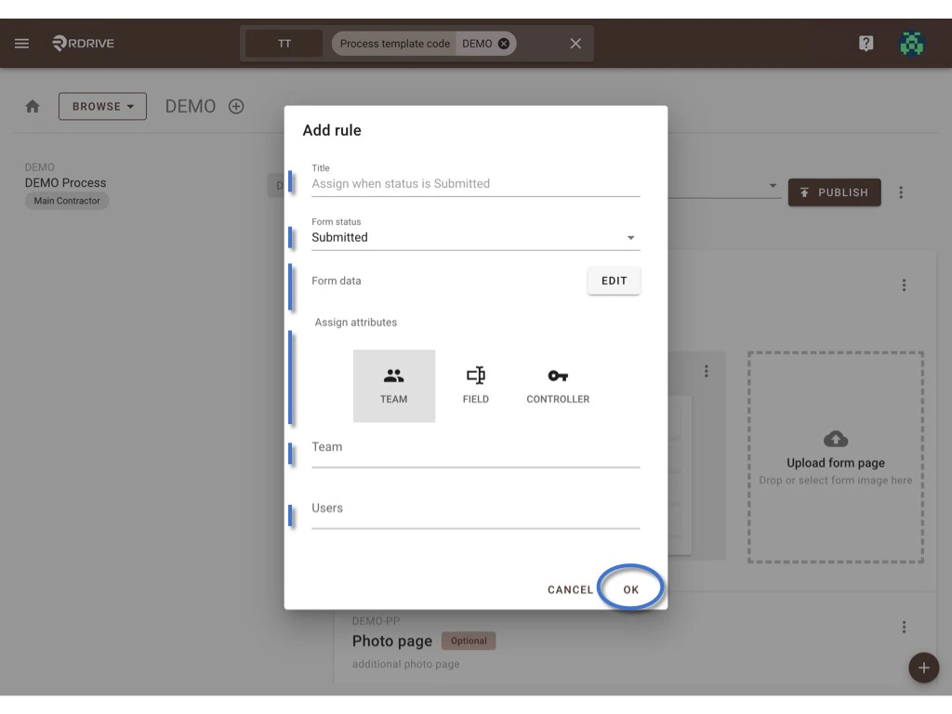The width and height of the screenshot is (952, 714).
Task: Select the Team assign attribute icon
Action: (x=394, y=383)
